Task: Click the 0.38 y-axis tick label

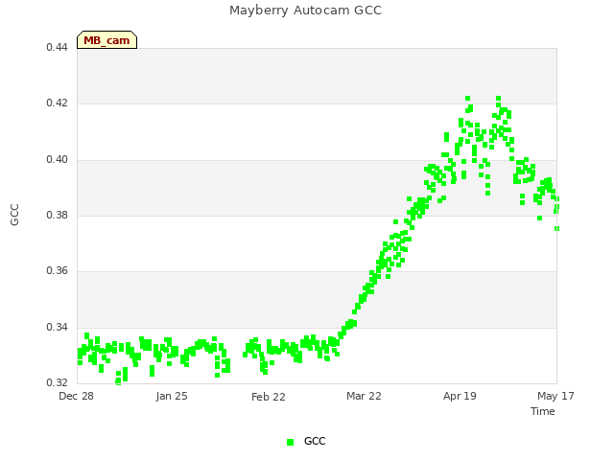Action: pos(57,215)
